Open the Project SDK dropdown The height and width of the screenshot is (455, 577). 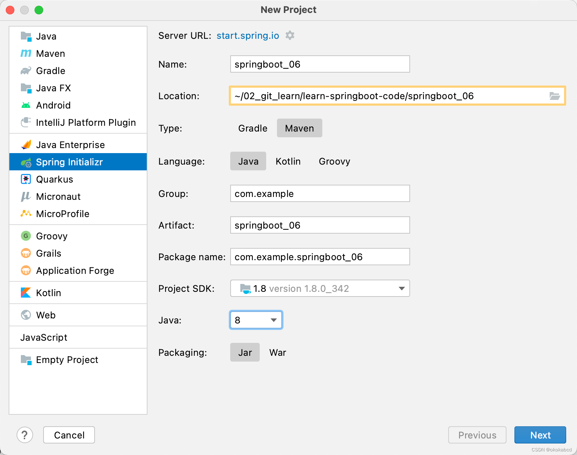pos(320,289)
